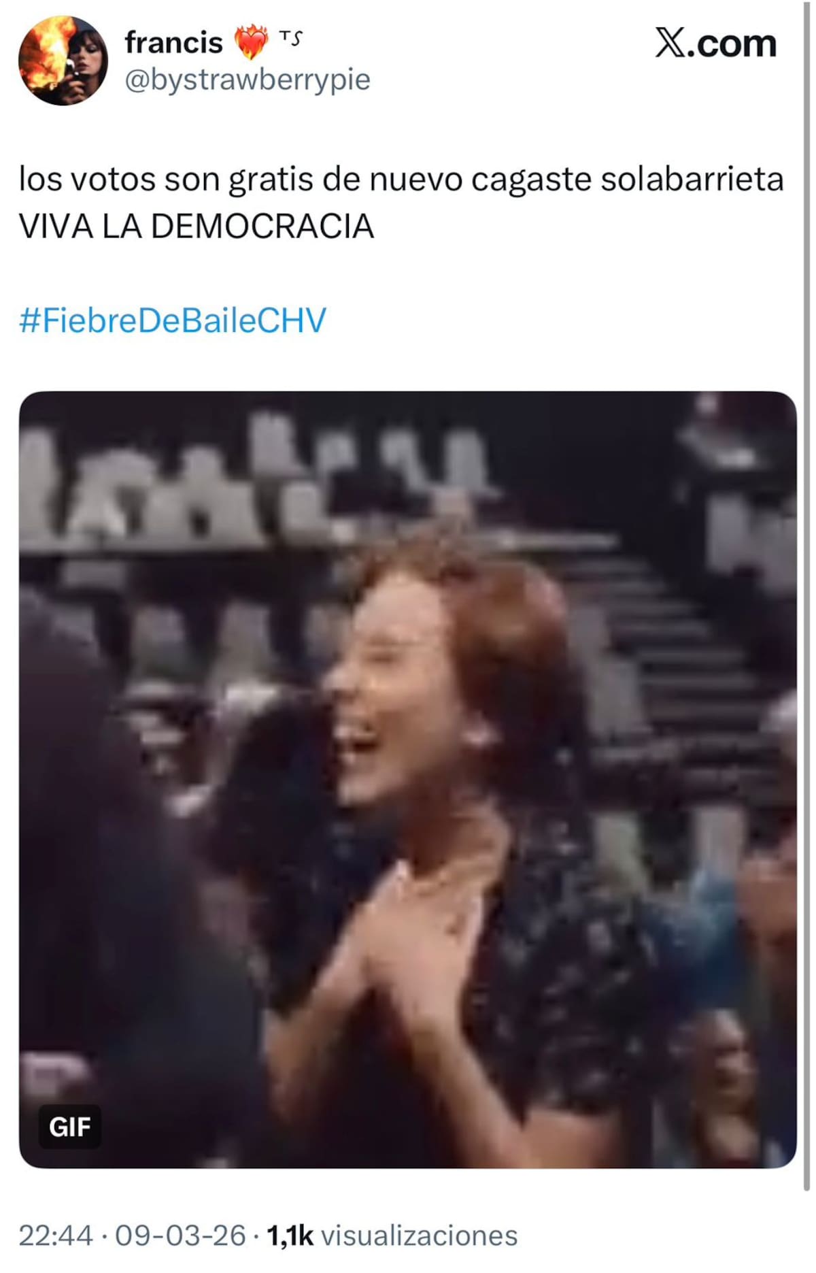Open the @bystrawberrypie handle link
Image resolution: width=816 pixels, height=1273 pixels.
pos(248,80)
